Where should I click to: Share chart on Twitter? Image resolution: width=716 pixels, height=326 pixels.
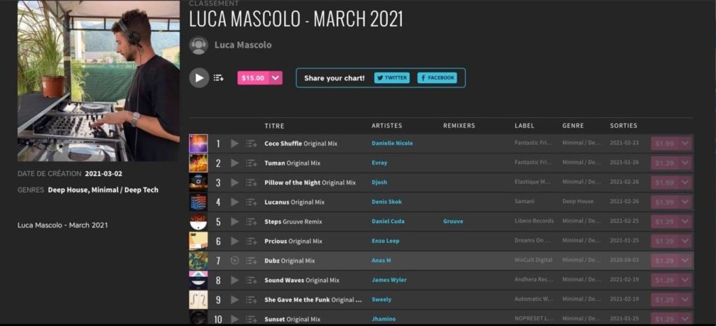click(x=392, y=78)
